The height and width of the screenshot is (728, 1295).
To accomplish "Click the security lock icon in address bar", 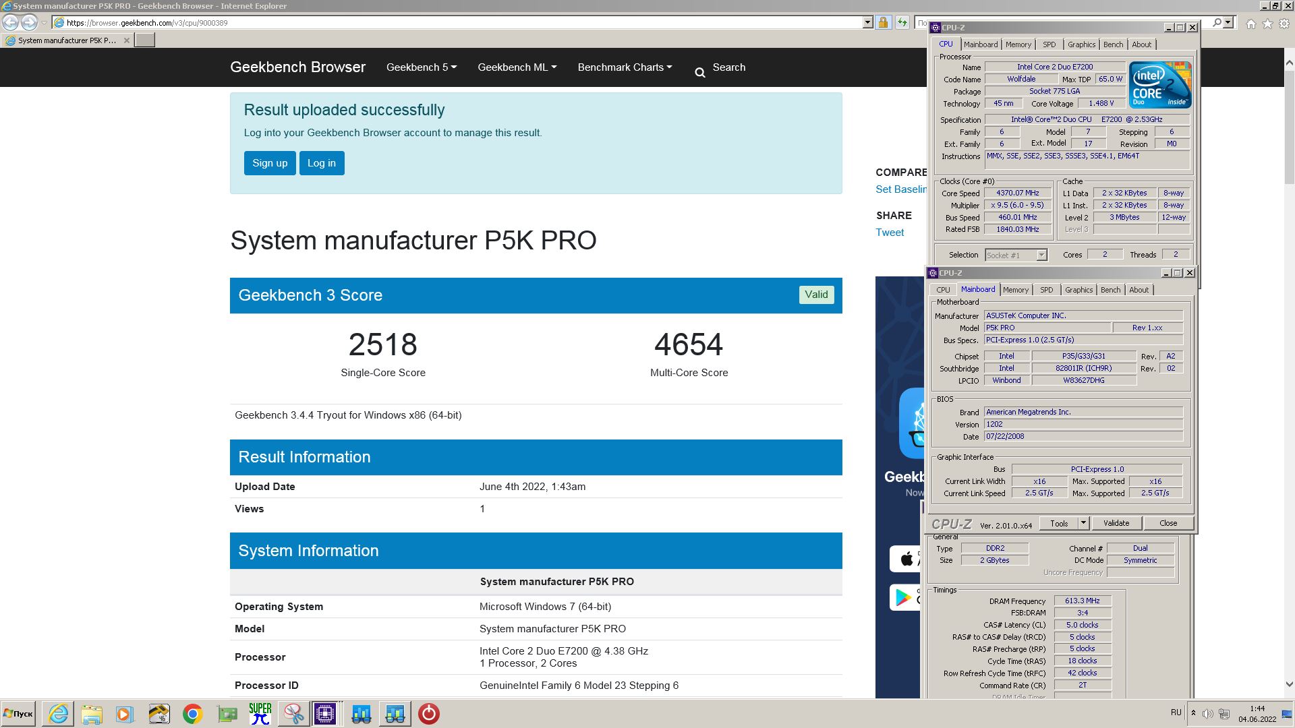I will (883, 22).
